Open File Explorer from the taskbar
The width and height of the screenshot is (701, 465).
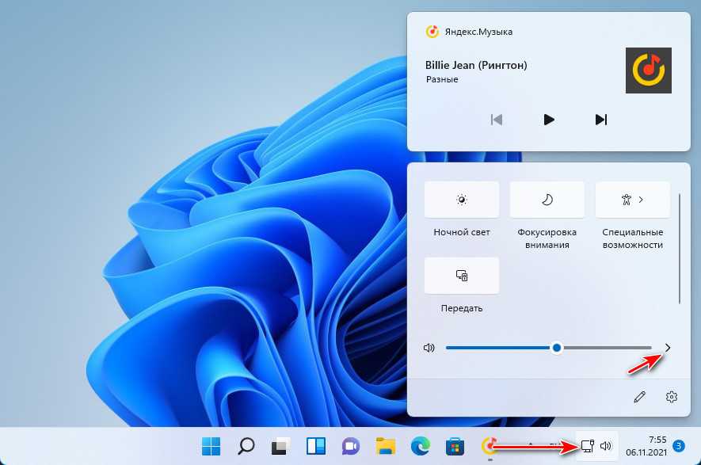pyautogui.click(x=385, y=447)
